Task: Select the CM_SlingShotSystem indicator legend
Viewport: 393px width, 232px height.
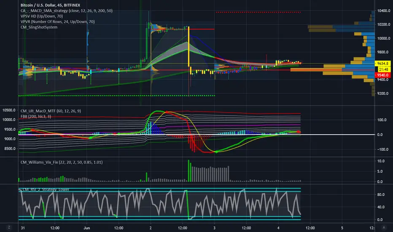Action: (39, 27)
